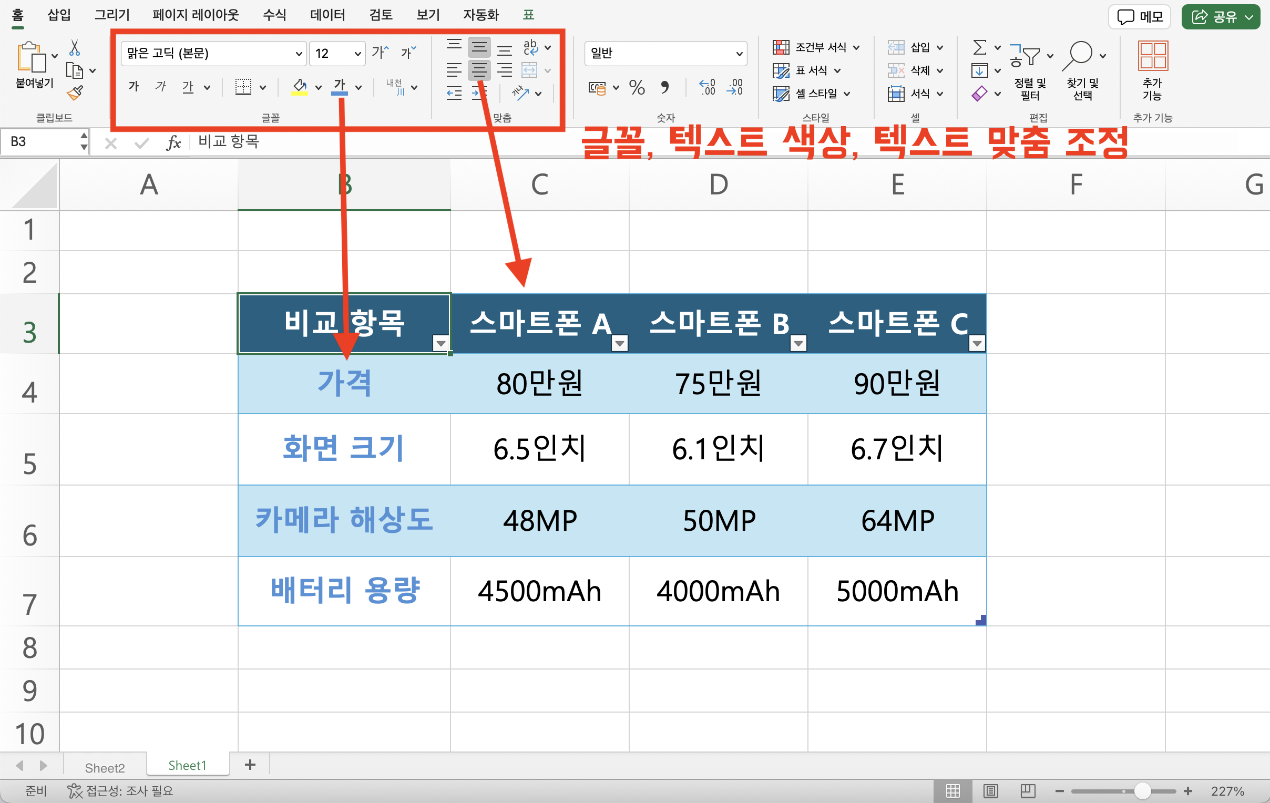Click the increase indent icon
The image size is (1270, 803).
click(x=478, y=91)
